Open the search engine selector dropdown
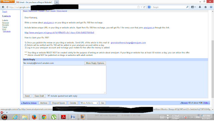 point(150,7)
